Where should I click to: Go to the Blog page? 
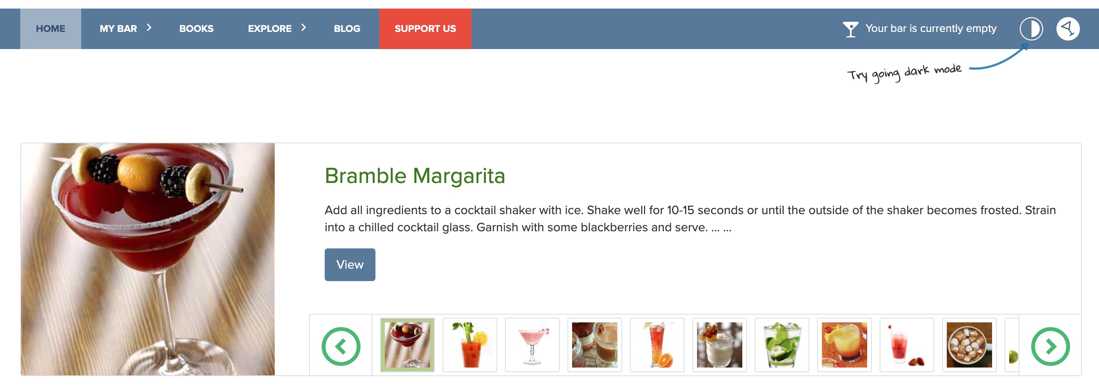347,29
